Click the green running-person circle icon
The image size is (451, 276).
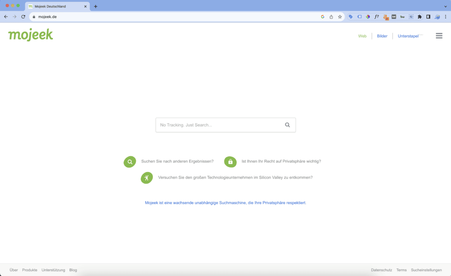[147, 177]
